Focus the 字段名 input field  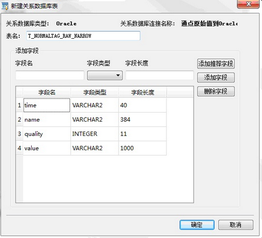[x=50, y=75]
